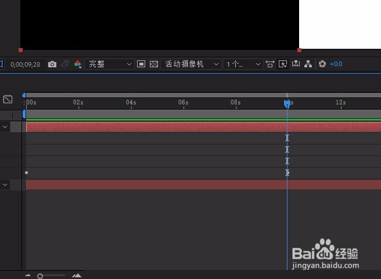Take a snapshot with the camera icon
The width and height of the screenshot is (381, 279).
(52, 64)
